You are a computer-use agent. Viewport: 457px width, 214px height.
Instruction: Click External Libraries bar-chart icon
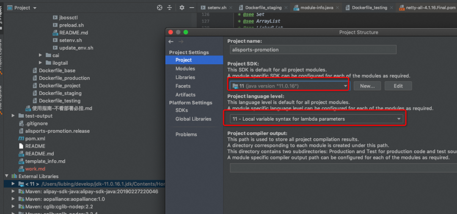pos(14,176)
